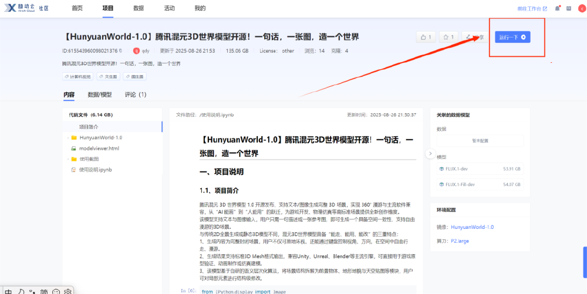The width and height of the screenshot is (587, 294).
Task: Open the 首页 nav item
Action: (x=77, y=8)
